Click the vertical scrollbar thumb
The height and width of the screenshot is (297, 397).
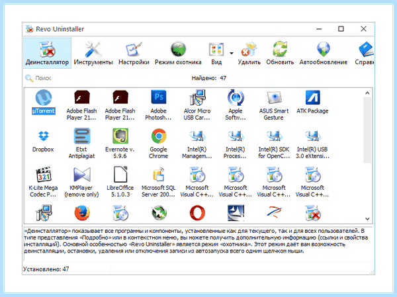367,130
